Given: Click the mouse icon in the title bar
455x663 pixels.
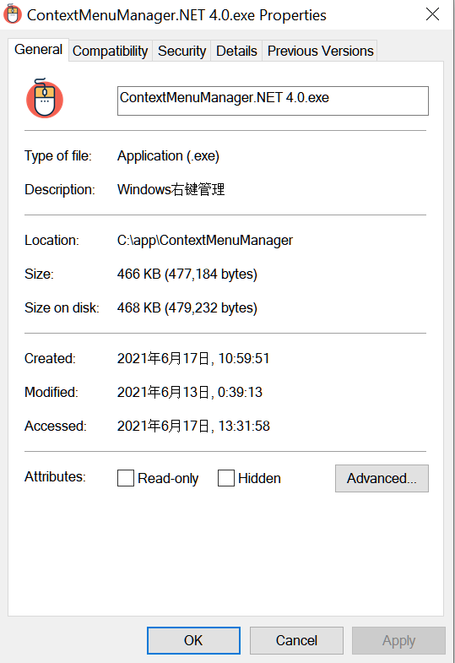Looking at the screenshot, I should click(x=13, y=14).
